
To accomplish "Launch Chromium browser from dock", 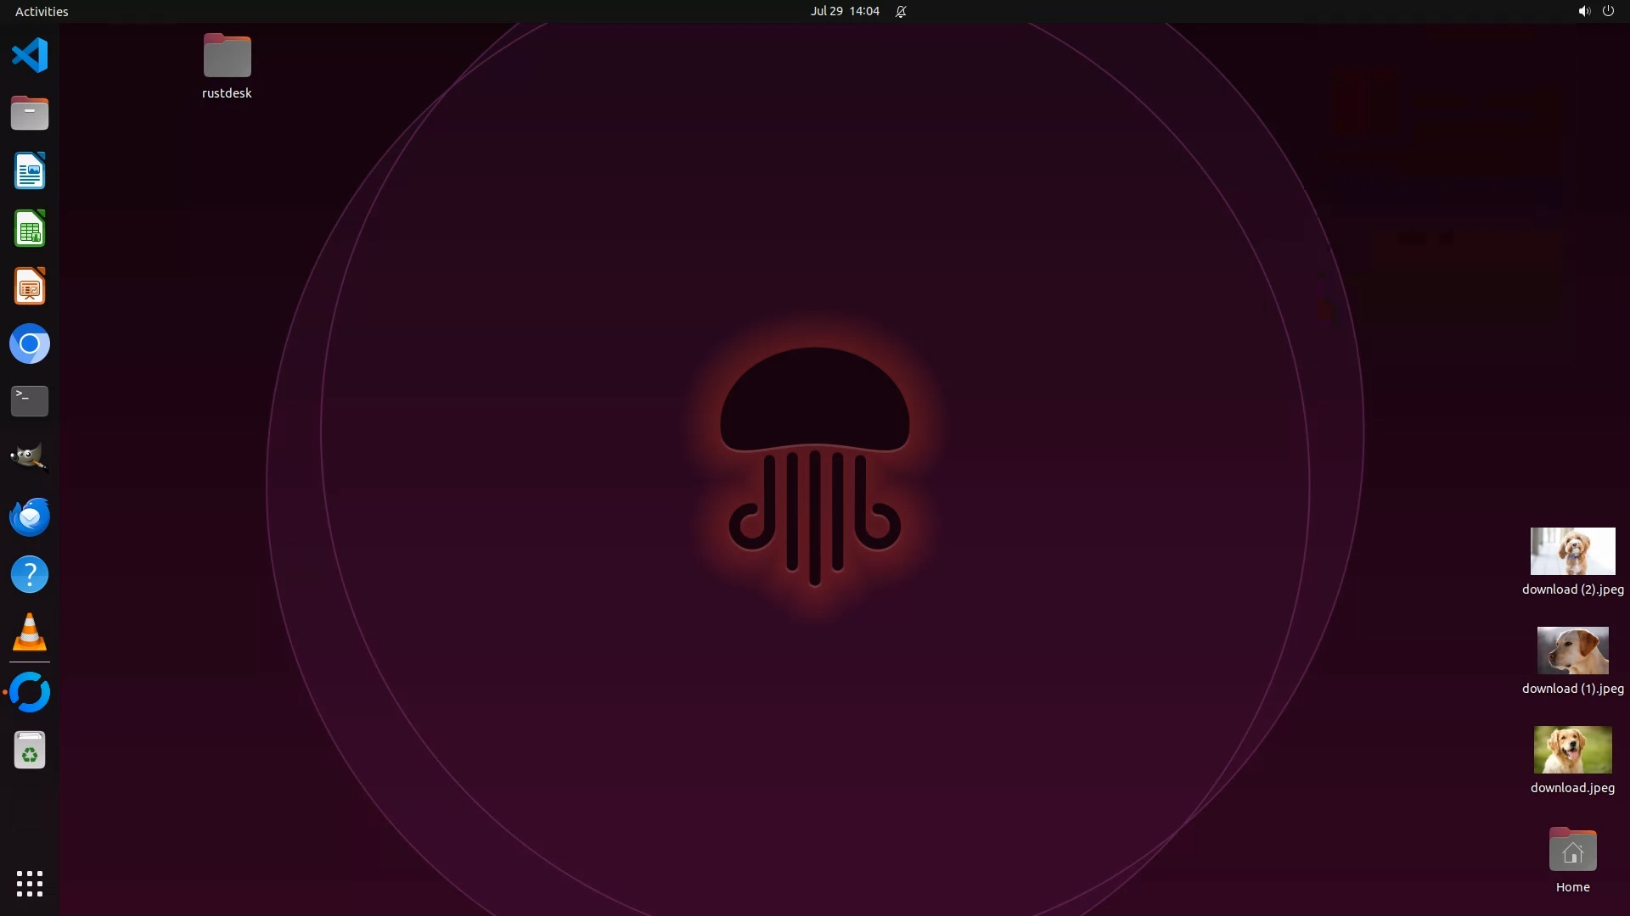I will click(30, 344).
